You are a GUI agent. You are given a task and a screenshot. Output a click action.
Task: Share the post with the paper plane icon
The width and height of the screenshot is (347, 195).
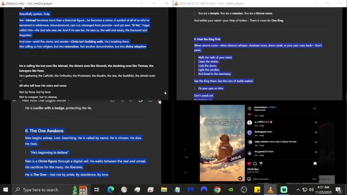(x=261, y=164)
